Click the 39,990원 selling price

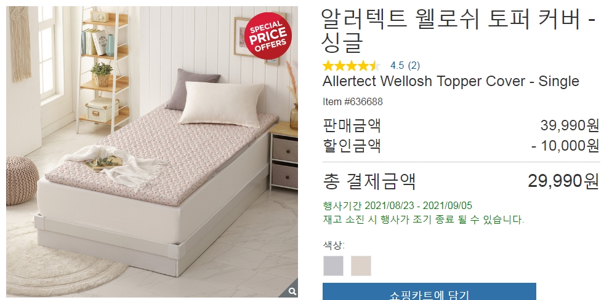570,125
